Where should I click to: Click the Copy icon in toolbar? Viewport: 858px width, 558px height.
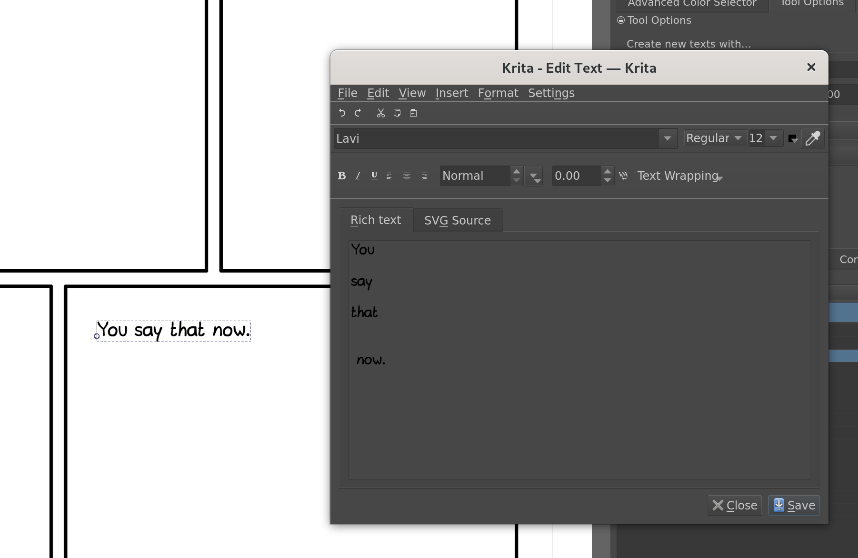point(397,113)
